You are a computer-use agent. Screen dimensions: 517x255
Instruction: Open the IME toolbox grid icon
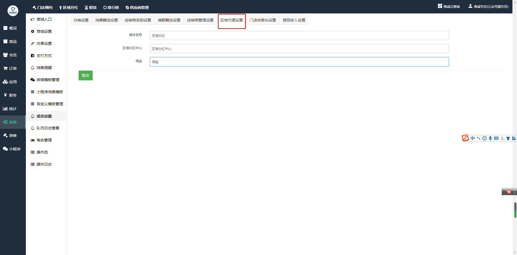(x=514, y=138)
